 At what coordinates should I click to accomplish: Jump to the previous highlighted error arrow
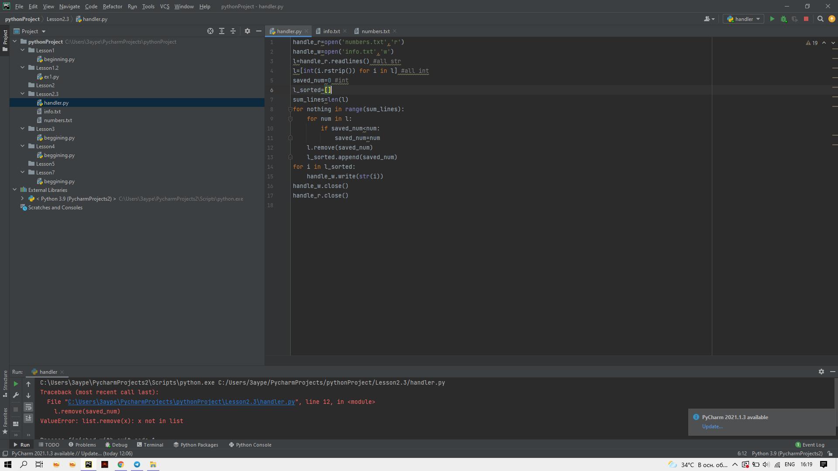click(824, 43)
